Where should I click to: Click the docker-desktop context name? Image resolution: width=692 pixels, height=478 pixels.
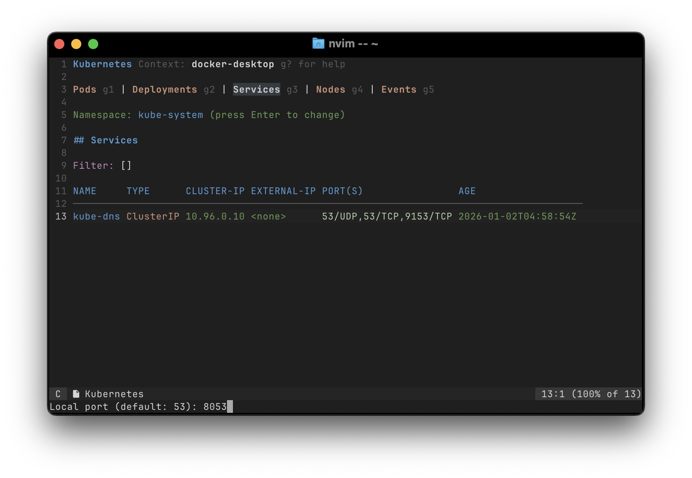point(233,64)
